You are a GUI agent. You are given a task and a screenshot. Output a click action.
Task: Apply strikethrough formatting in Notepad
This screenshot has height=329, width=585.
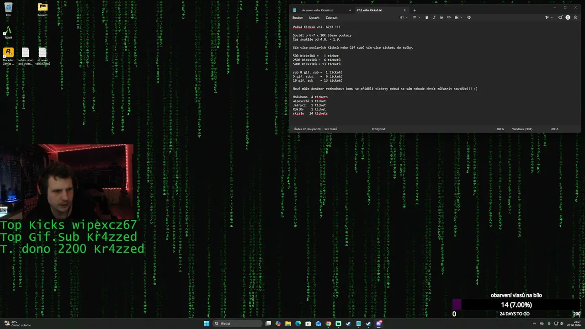pos(441,17)
